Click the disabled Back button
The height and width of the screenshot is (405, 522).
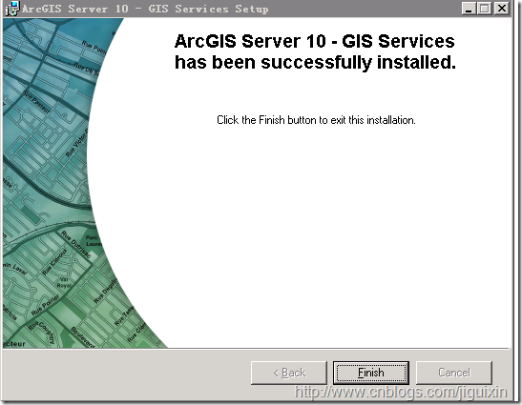288,373
